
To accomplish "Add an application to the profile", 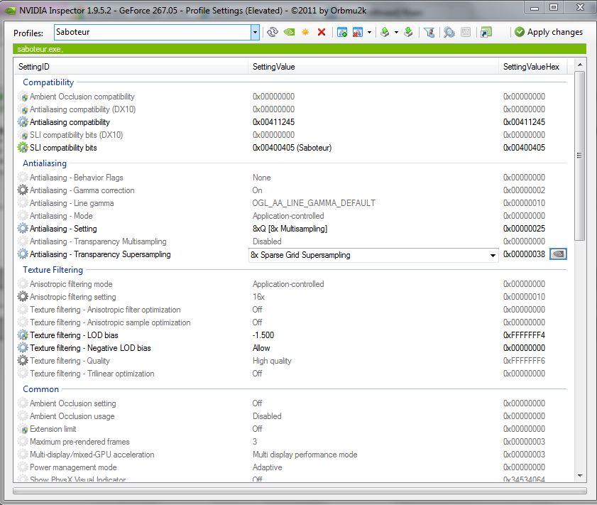I will tap(342, 33).
